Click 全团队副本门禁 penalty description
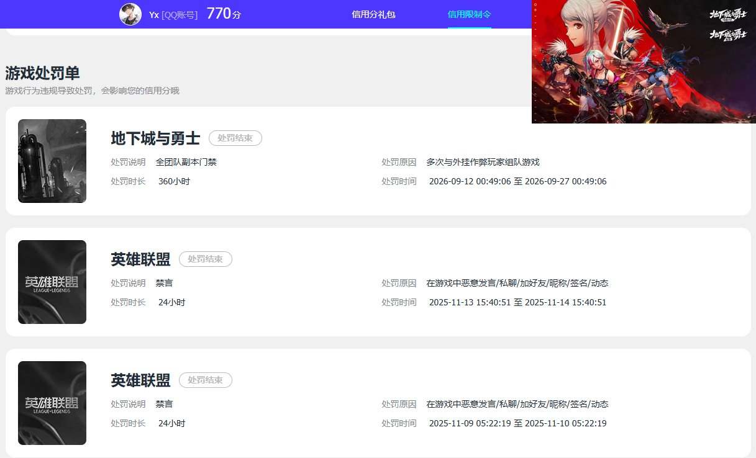The image size is (756, 458). (x=186, y=162)
